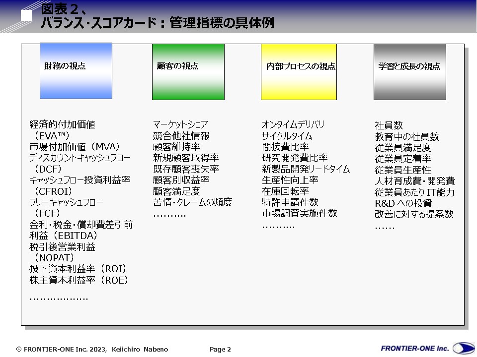This screenshot has width=477, height=357.
Task: Select the 社員数 item
Action: coord(389,125)
